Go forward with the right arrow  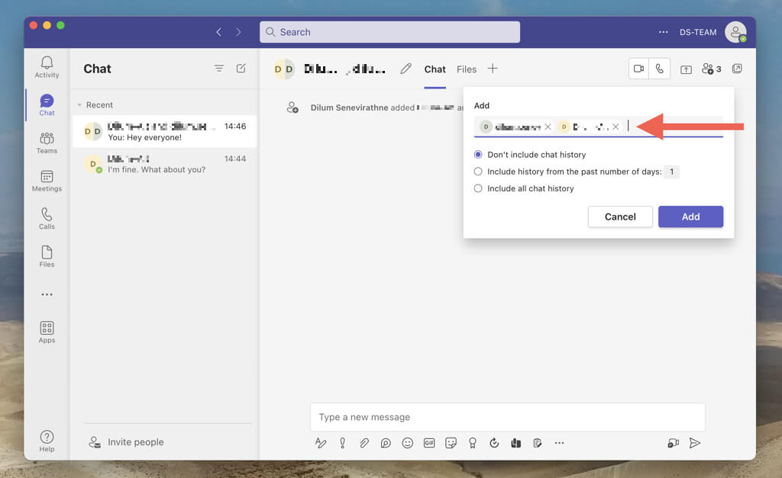pyautogui.click(x=238, y=32)
